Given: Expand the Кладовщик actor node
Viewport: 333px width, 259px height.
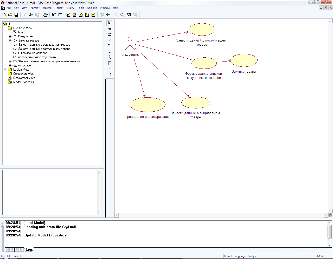Looking at the screenshot, I should (x=10, y=36).
